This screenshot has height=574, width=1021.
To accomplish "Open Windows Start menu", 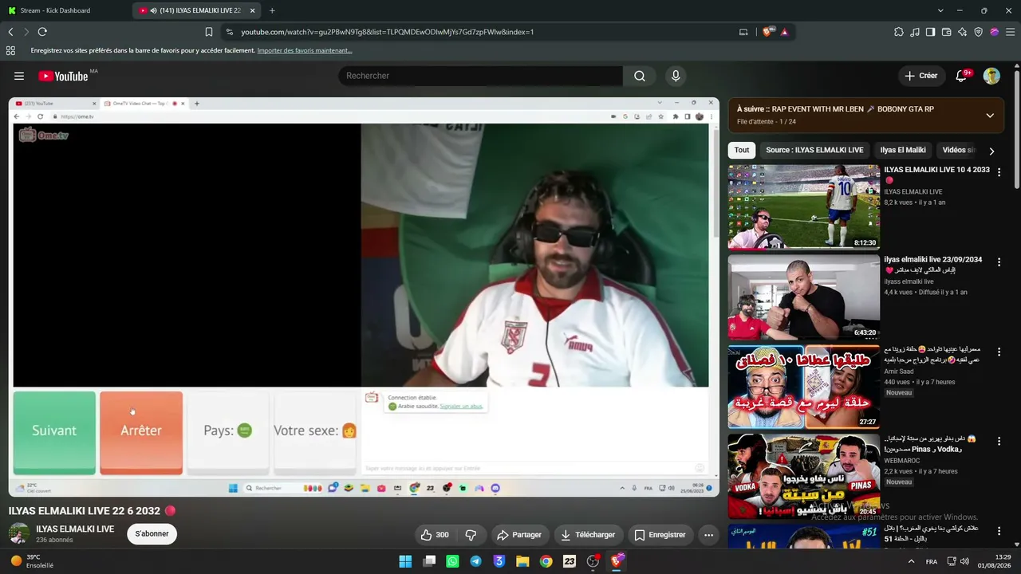I will pos(405,561).
